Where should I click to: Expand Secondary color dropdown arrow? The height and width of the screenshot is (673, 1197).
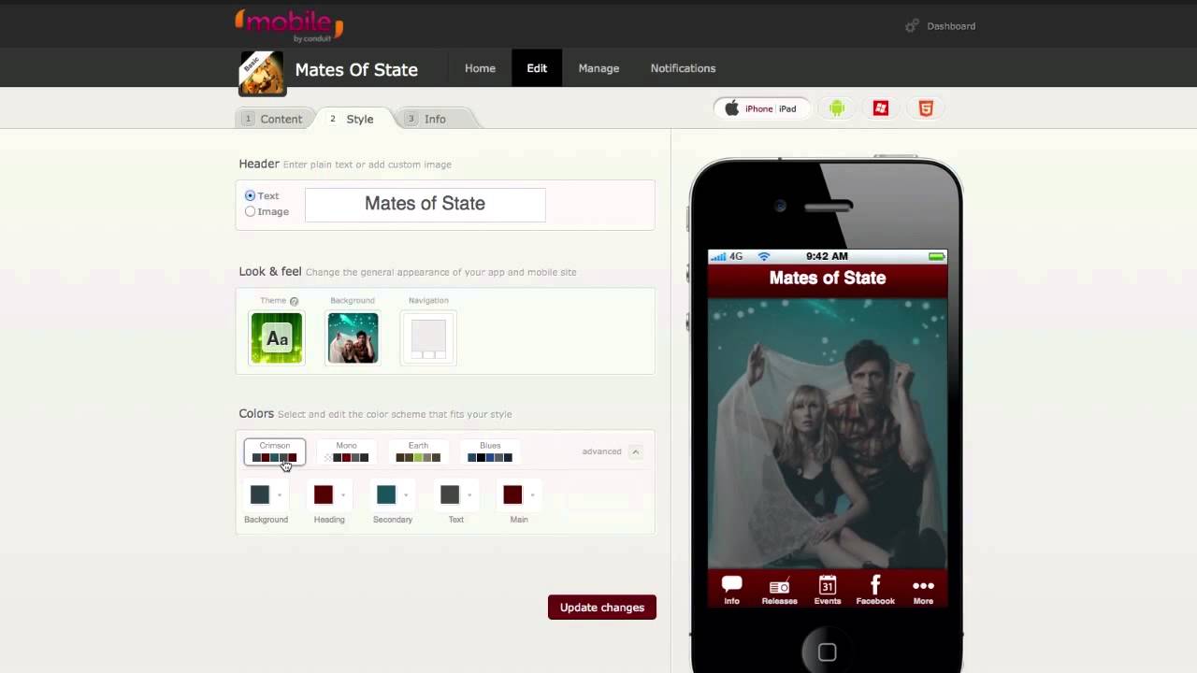coord(406,495)
